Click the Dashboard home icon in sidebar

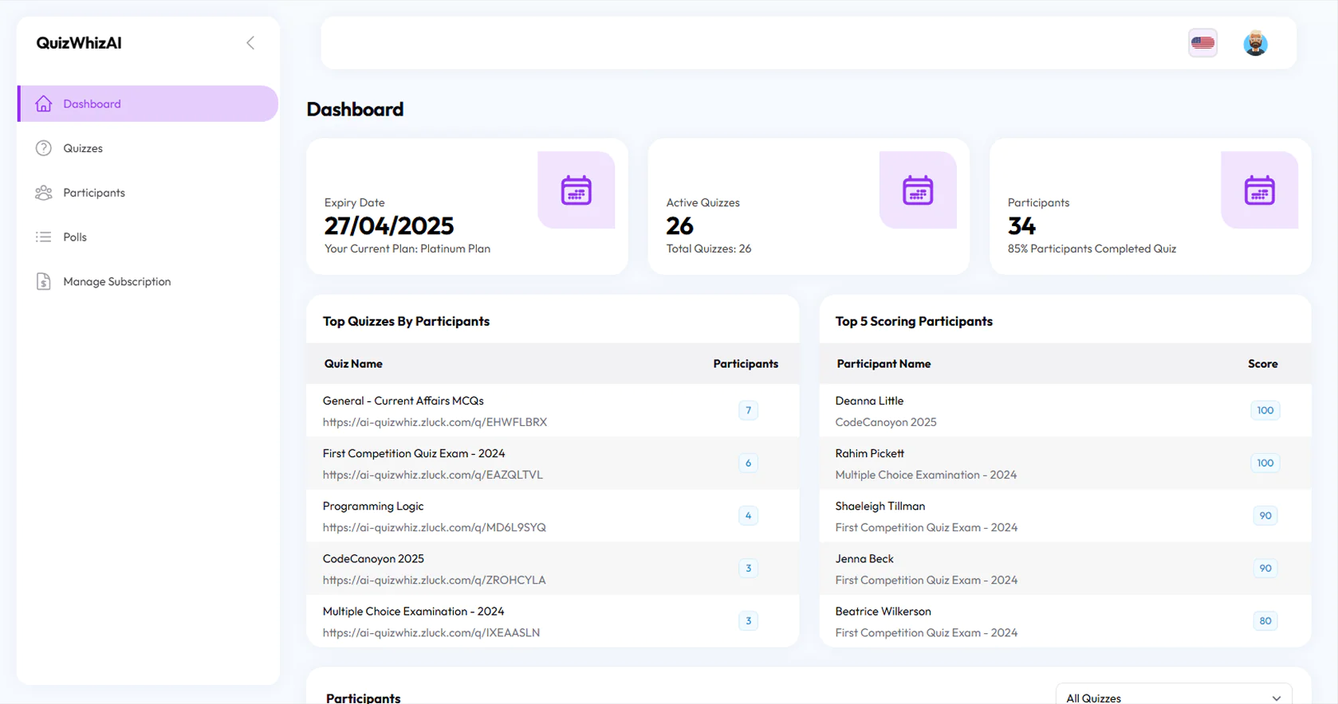[44, 104]
